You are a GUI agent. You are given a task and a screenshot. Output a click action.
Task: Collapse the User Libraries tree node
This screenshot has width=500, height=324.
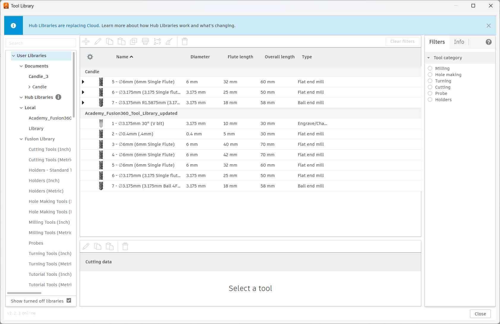[x=13, y=56]
